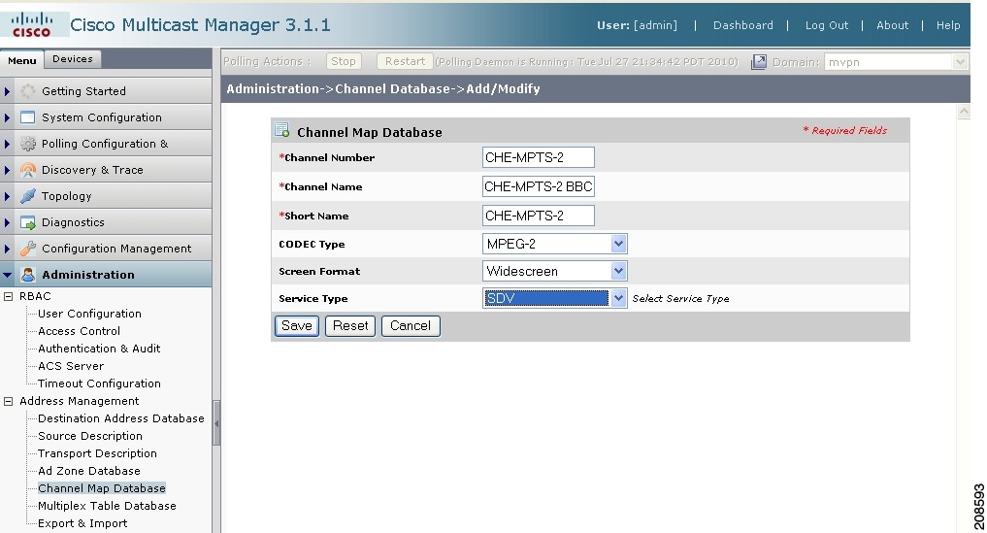
Task: Expand the Topology section arrow
Action: (x=7, y=196)
